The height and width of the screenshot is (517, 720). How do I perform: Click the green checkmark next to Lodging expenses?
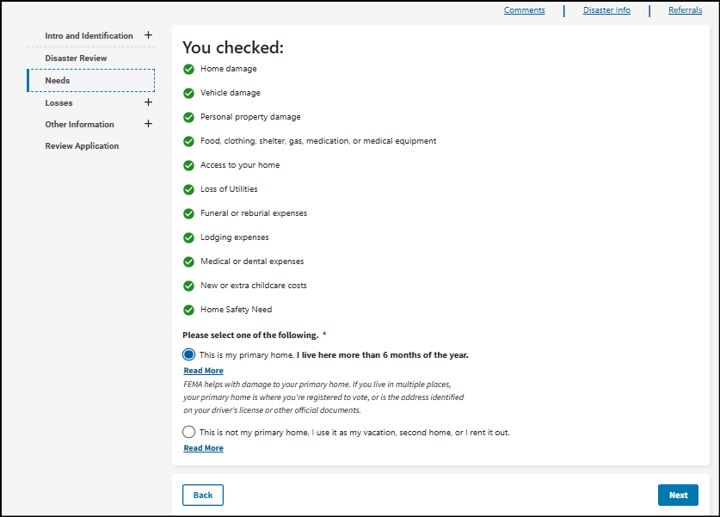[x=188, y=237]
